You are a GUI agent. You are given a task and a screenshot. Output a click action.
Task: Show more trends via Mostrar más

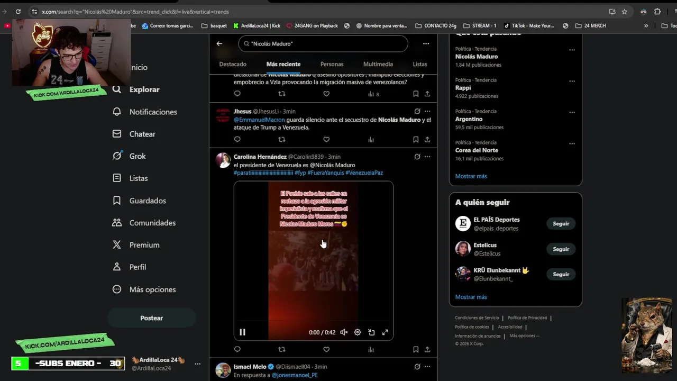[x=471, y=176]
